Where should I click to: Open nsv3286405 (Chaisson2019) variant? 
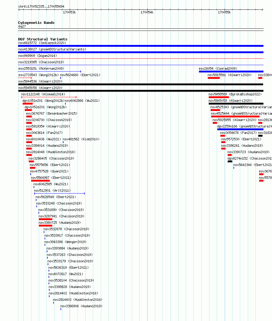51,158
